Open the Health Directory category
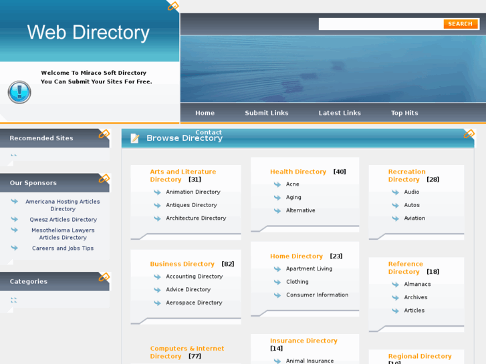The height and width of the screenshot is (364, 486). [x=298, y=172]
